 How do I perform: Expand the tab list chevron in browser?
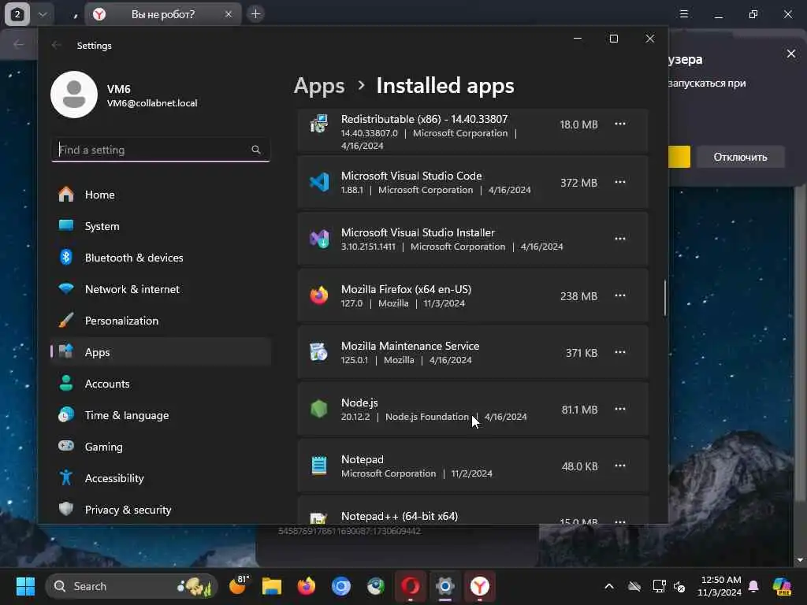click(x=43, y=14)
